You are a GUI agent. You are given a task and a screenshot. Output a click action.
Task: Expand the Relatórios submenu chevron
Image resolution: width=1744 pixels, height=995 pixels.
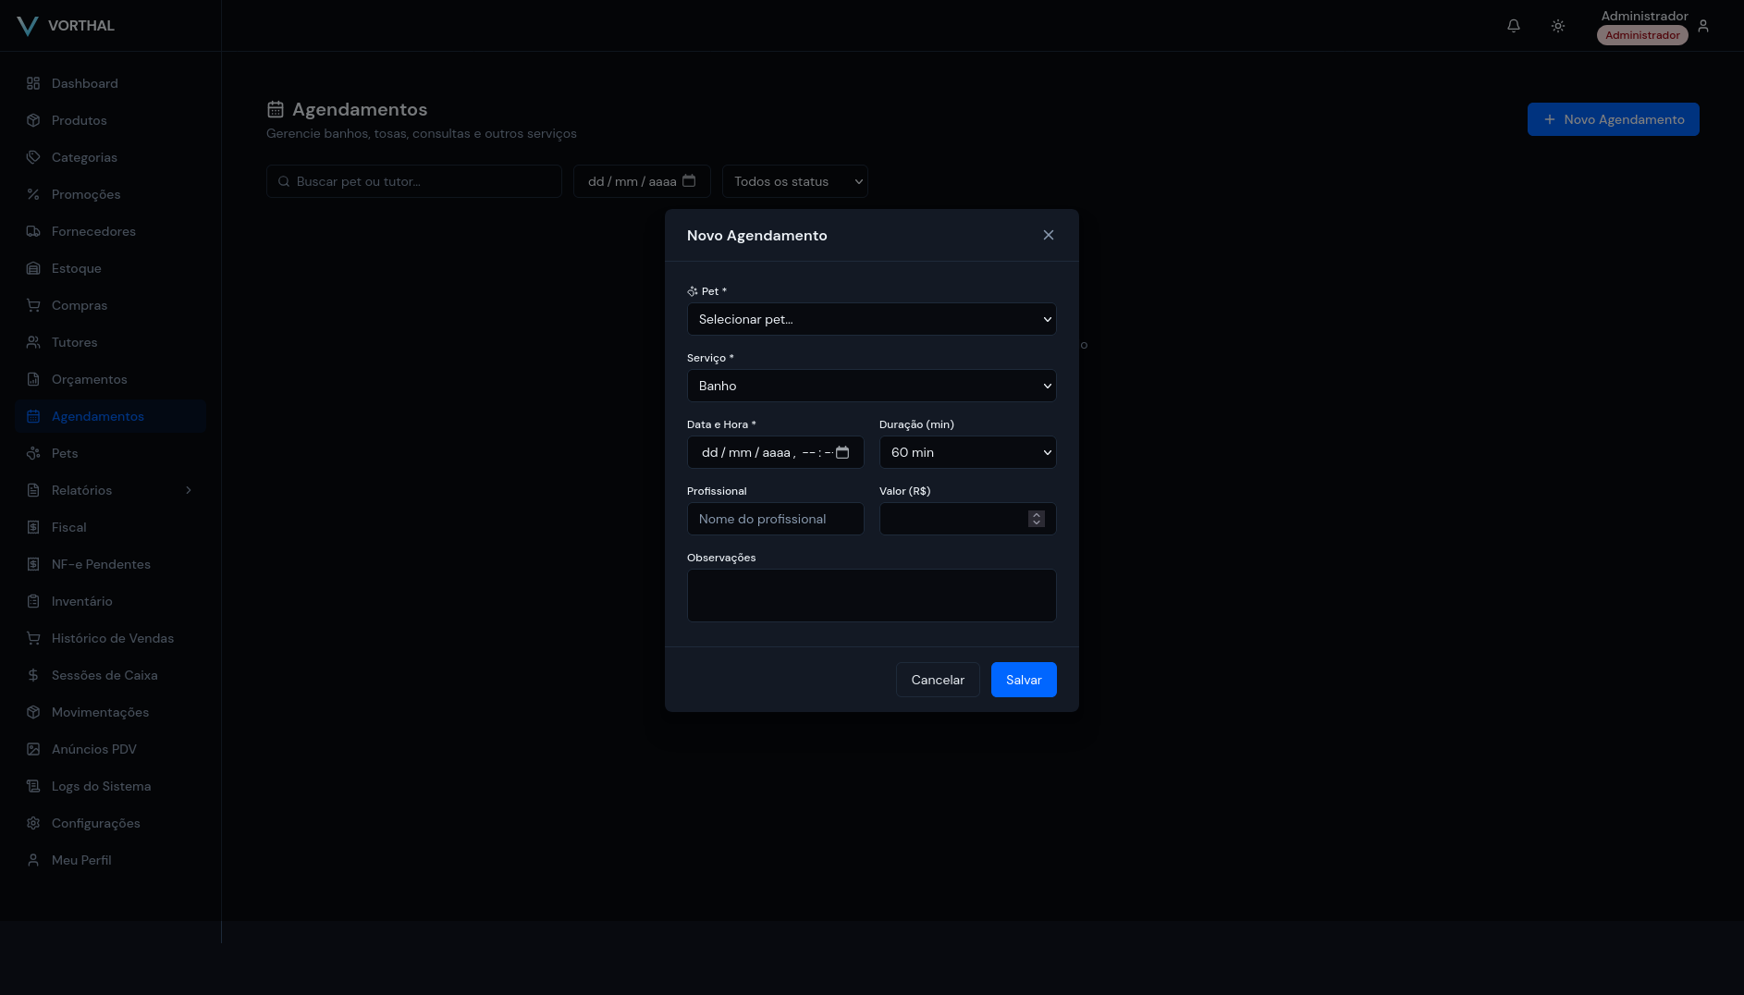click(189, 490)
